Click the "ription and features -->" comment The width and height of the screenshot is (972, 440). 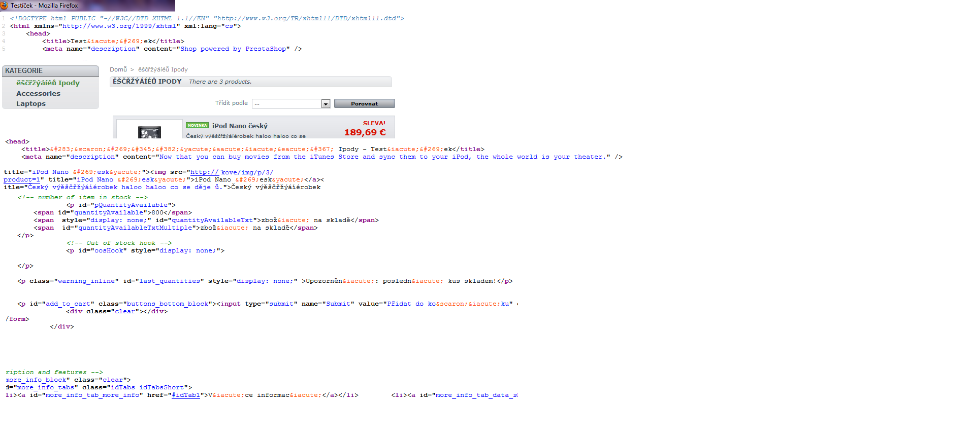pyautogui.click(x=54, y=372)
